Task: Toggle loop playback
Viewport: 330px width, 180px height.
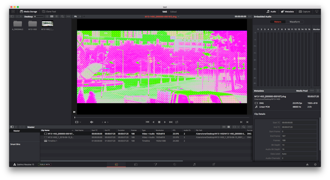Action: tap(177, 122)
